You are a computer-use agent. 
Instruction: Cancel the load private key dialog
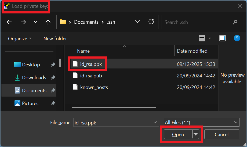221,135
